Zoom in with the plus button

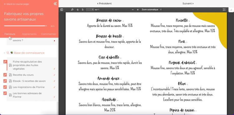pos(138,10)
